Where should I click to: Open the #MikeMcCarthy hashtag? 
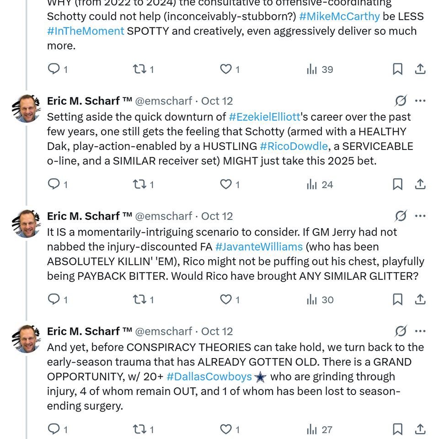point(339,16)
